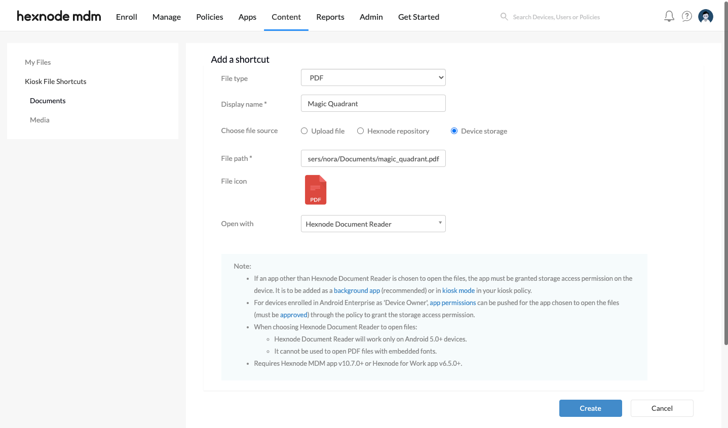
Task: Open the Manage menu
Action: coord(167,17)
